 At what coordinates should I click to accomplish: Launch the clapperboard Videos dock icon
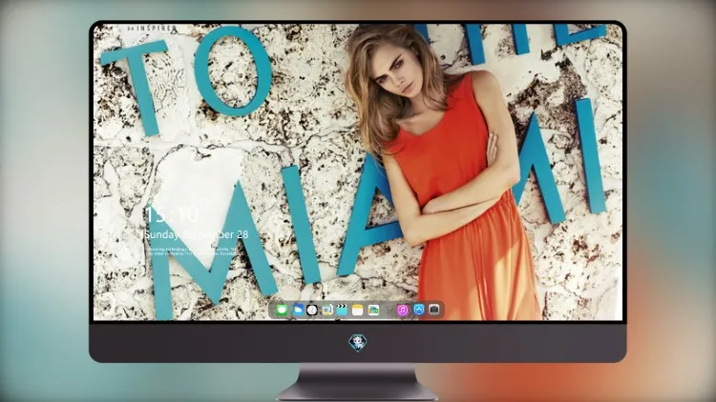342,310
